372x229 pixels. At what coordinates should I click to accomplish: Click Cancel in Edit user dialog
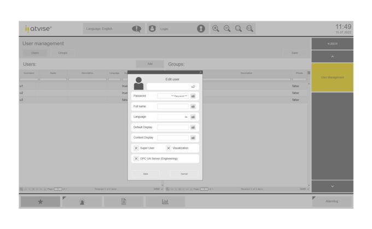click(184, 174)
